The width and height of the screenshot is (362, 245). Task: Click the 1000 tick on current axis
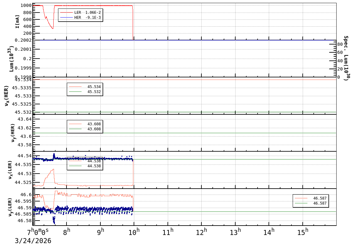click(25, 5)
